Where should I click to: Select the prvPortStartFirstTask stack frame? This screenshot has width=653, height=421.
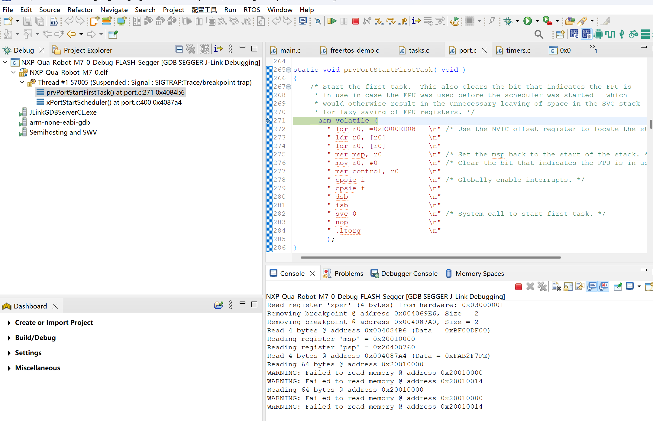115,92
